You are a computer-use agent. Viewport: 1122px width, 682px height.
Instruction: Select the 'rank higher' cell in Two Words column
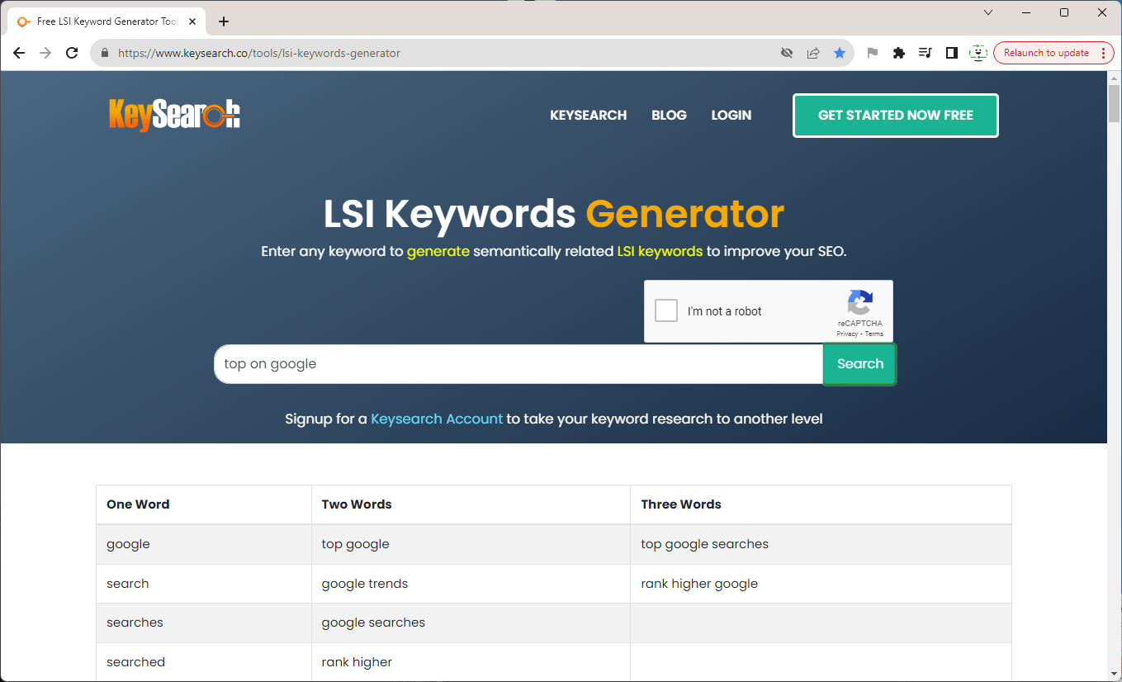471,662
